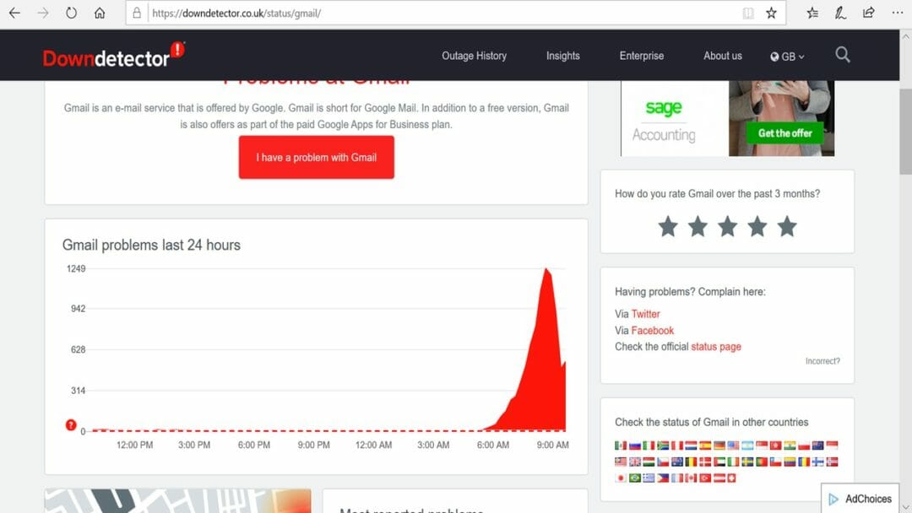Select the Brazil flag
The image size is (912, 513).
click(635, 478)
